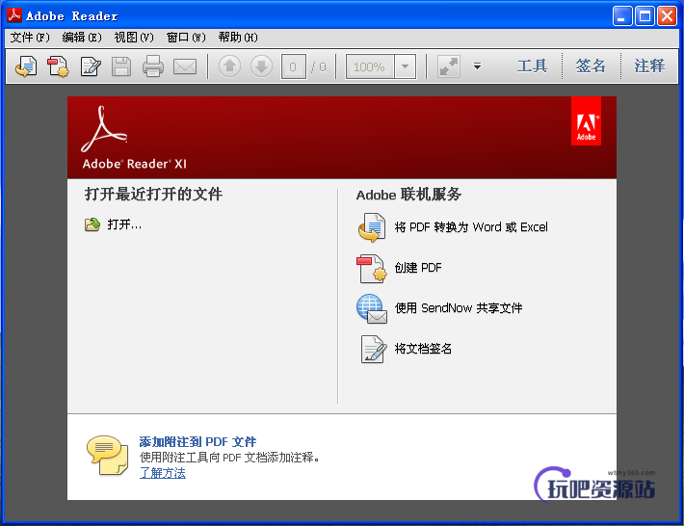Click the SendNow globe and envelope icon
The height and width of the screenshot is (526, 684).
[372, 308]
